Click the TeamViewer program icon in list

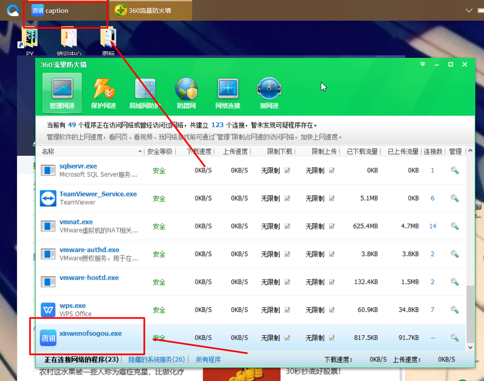[x=48, y=198]
